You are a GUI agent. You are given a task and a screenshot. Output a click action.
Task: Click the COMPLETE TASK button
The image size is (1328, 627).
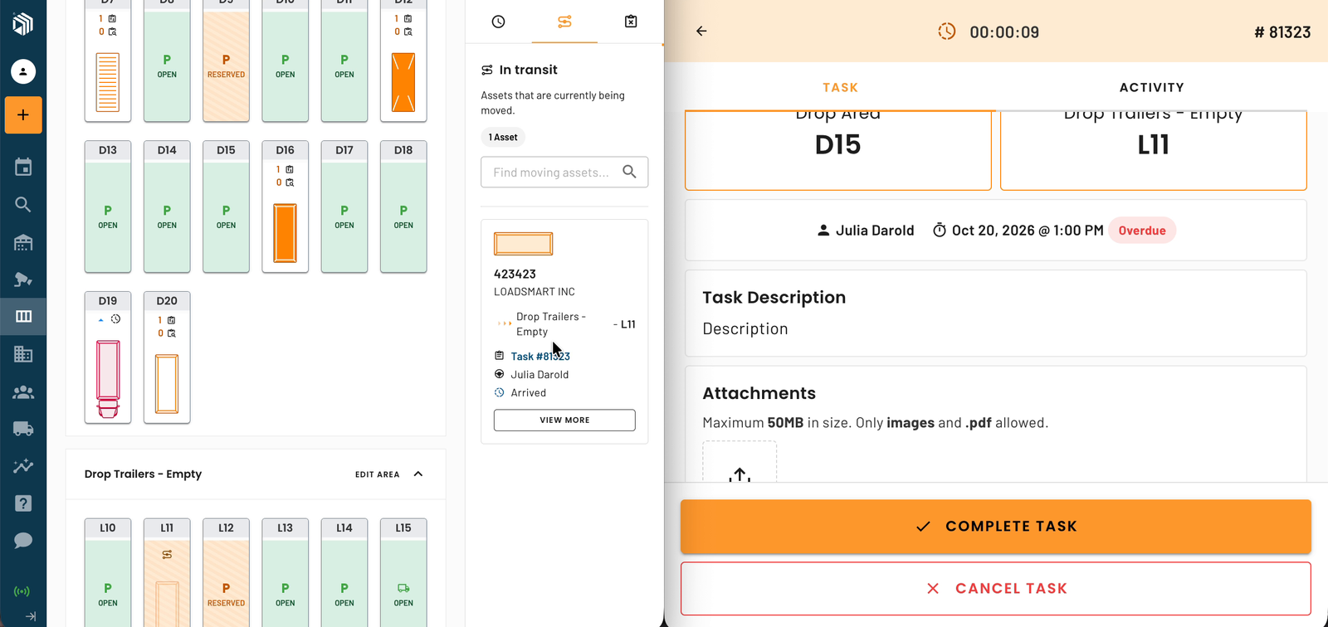coord(996,527)
